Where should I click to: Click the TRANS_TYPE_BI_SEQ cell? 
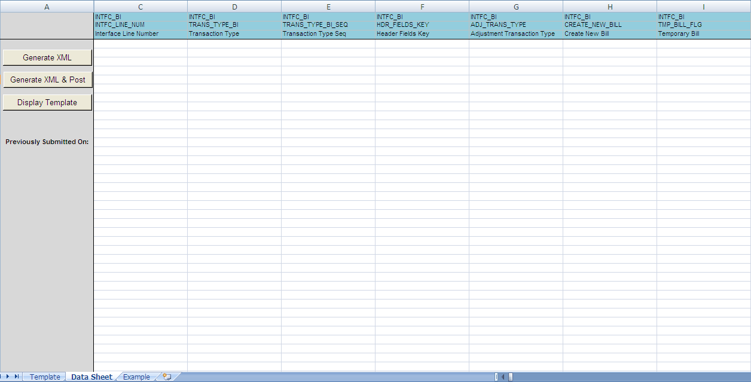(x=328, y=25)
